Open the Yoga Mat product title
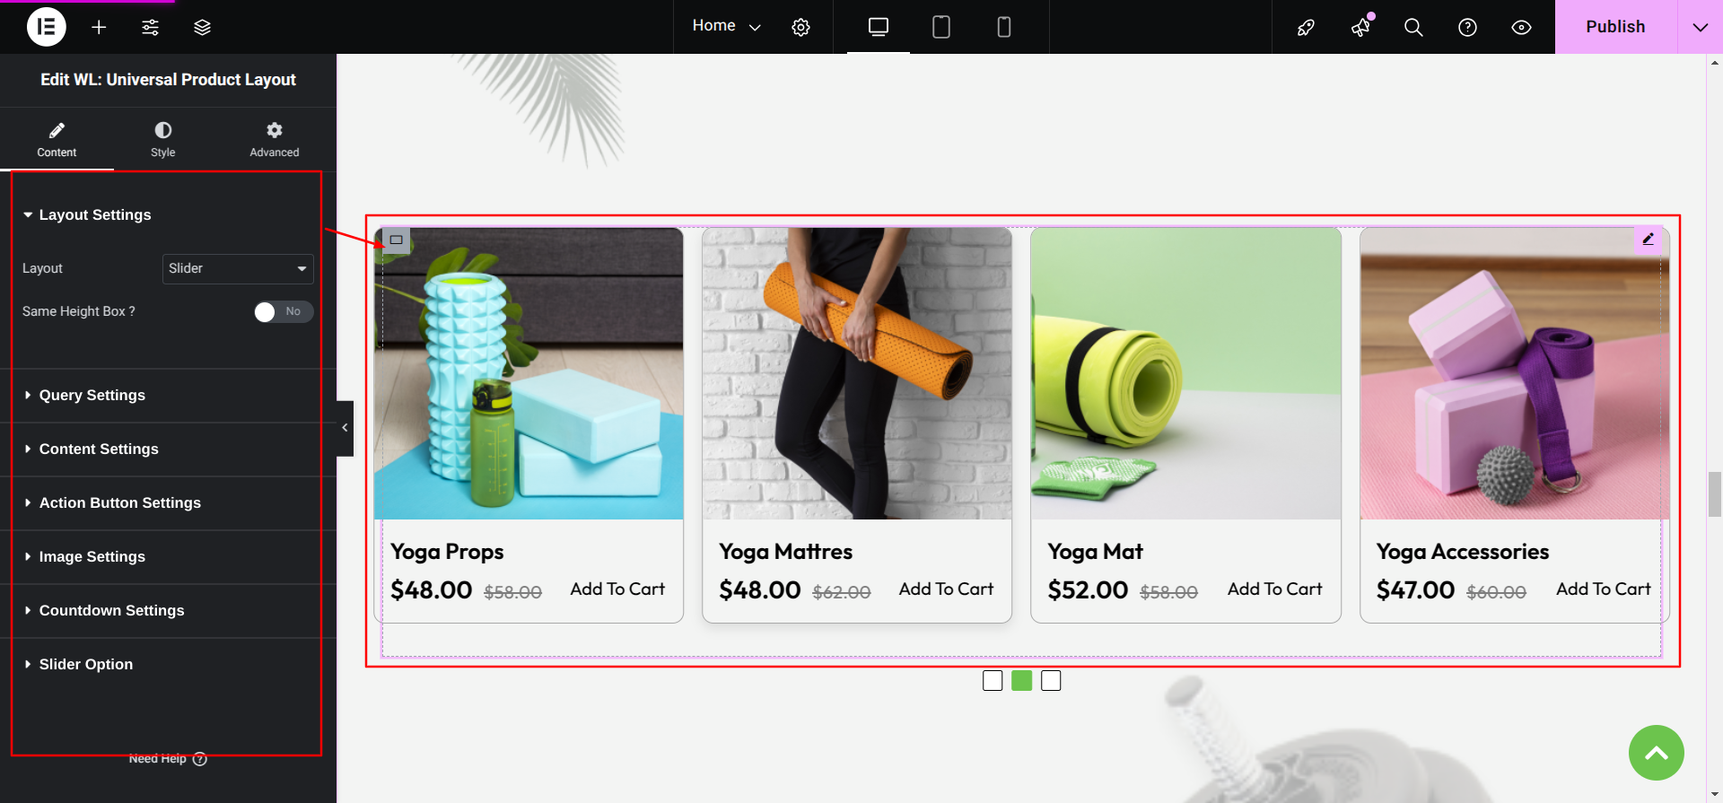 [1095, 552]
